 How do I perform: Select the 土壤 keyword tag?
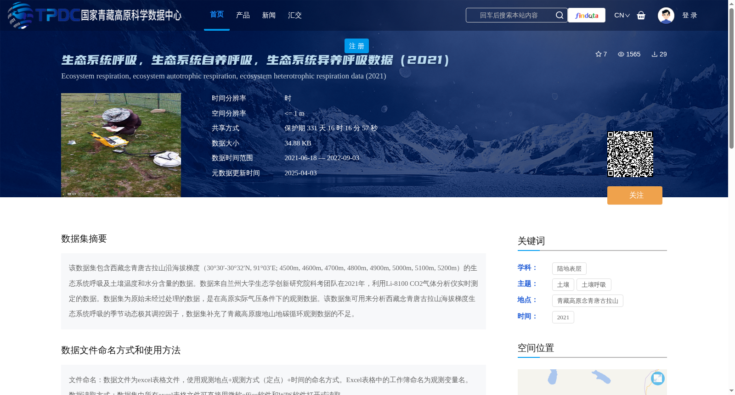point(563,285)
